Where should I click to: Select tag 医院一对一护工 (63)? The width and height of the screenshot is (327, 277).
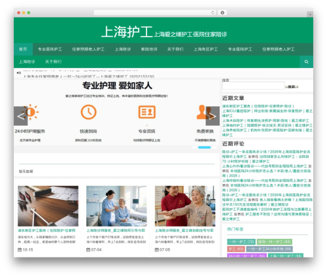pyautogui.click(x=274, y=242)
